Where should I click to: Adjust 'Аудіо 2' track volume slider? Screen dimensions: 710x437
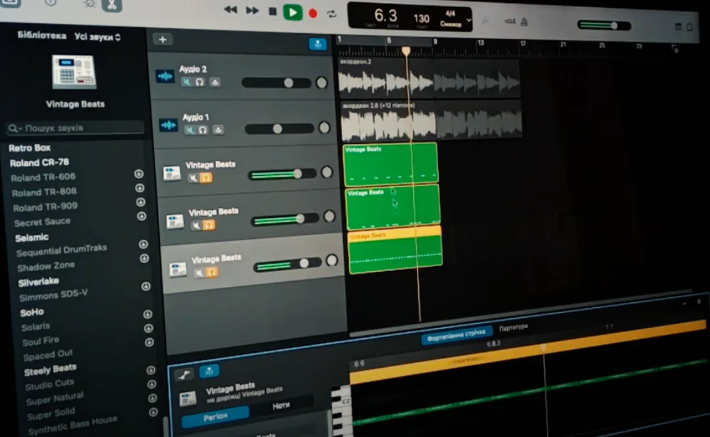pyautogui.click(x=276, y=83)
